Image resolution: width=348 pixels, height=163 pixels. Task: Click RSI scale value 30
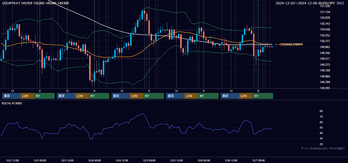click(321, 138)
